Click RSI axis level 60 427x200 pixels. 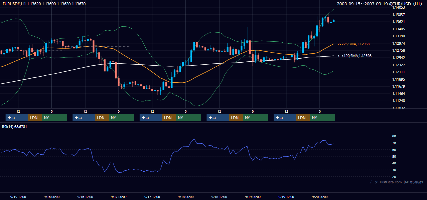(394, 150)
